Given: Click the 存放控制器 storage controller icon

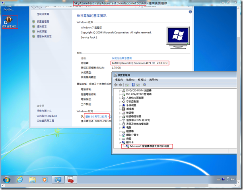Looking at the screenshot, I should 124,102.
